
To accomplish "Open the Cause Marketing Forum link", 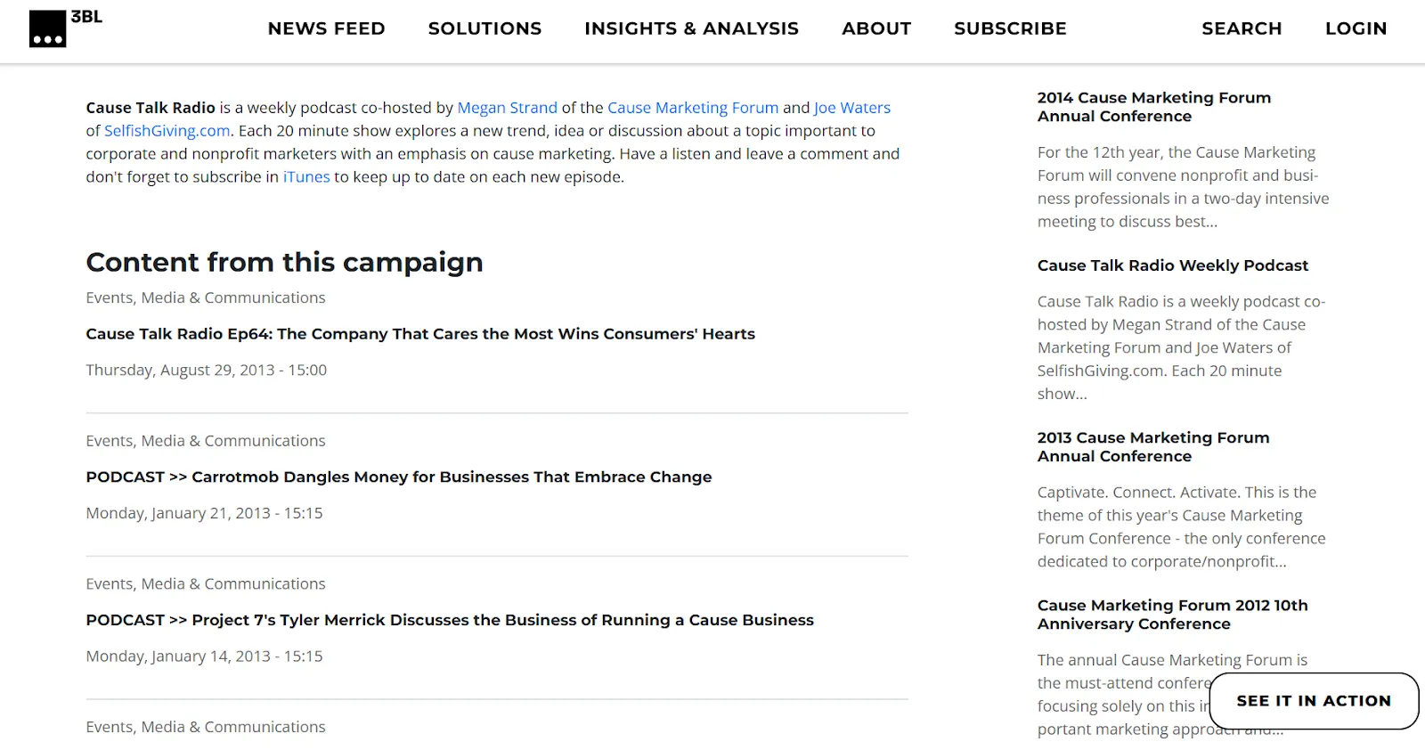I will click(693, 108).
